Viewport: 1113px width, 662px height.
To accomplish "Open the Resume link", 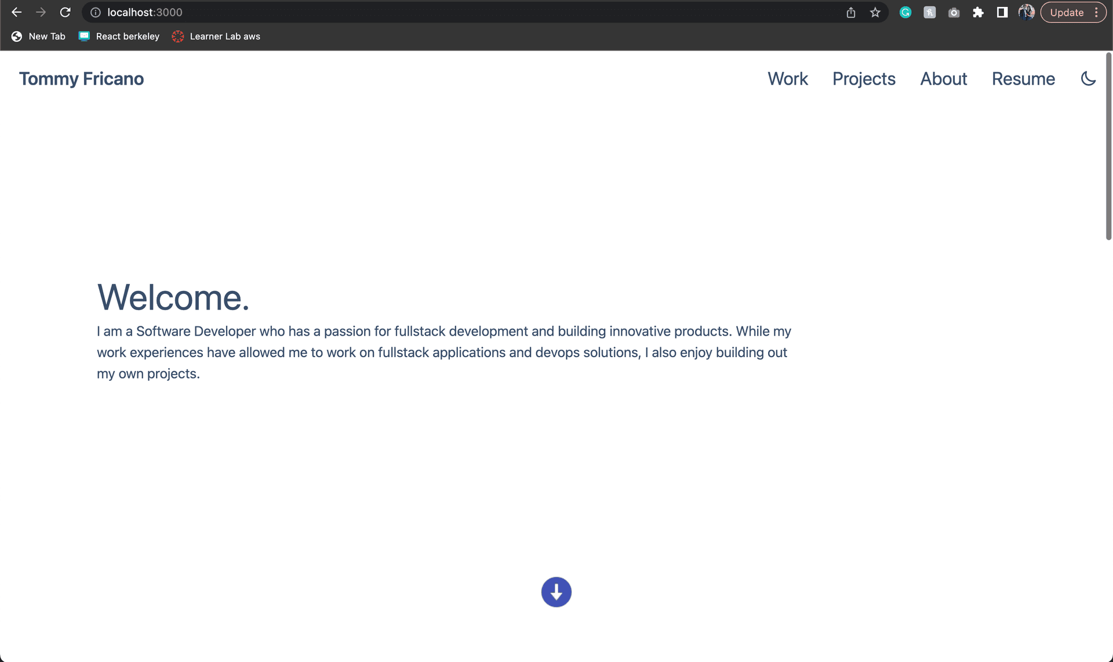I will tap(1023, 79).
